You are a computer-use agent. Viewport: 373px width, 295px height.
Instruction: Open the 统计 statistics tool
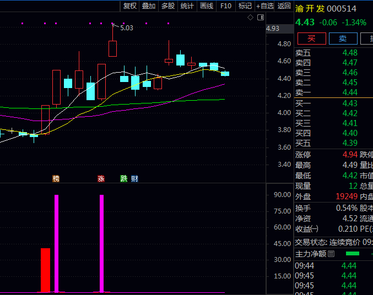click(187, 6)
